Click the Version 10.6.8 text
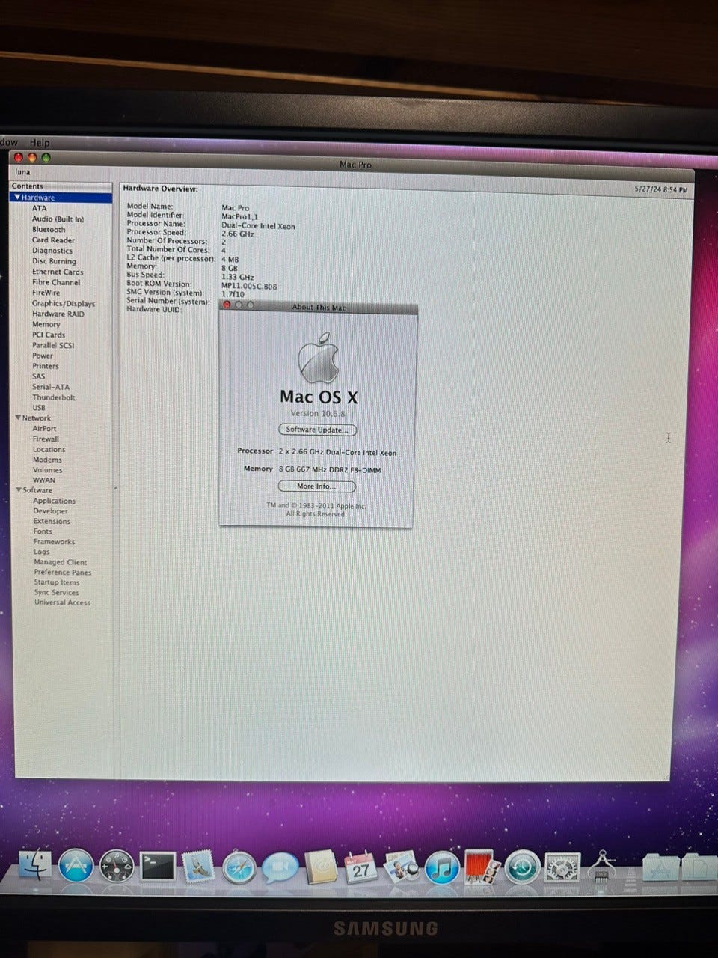 [318, 413]
